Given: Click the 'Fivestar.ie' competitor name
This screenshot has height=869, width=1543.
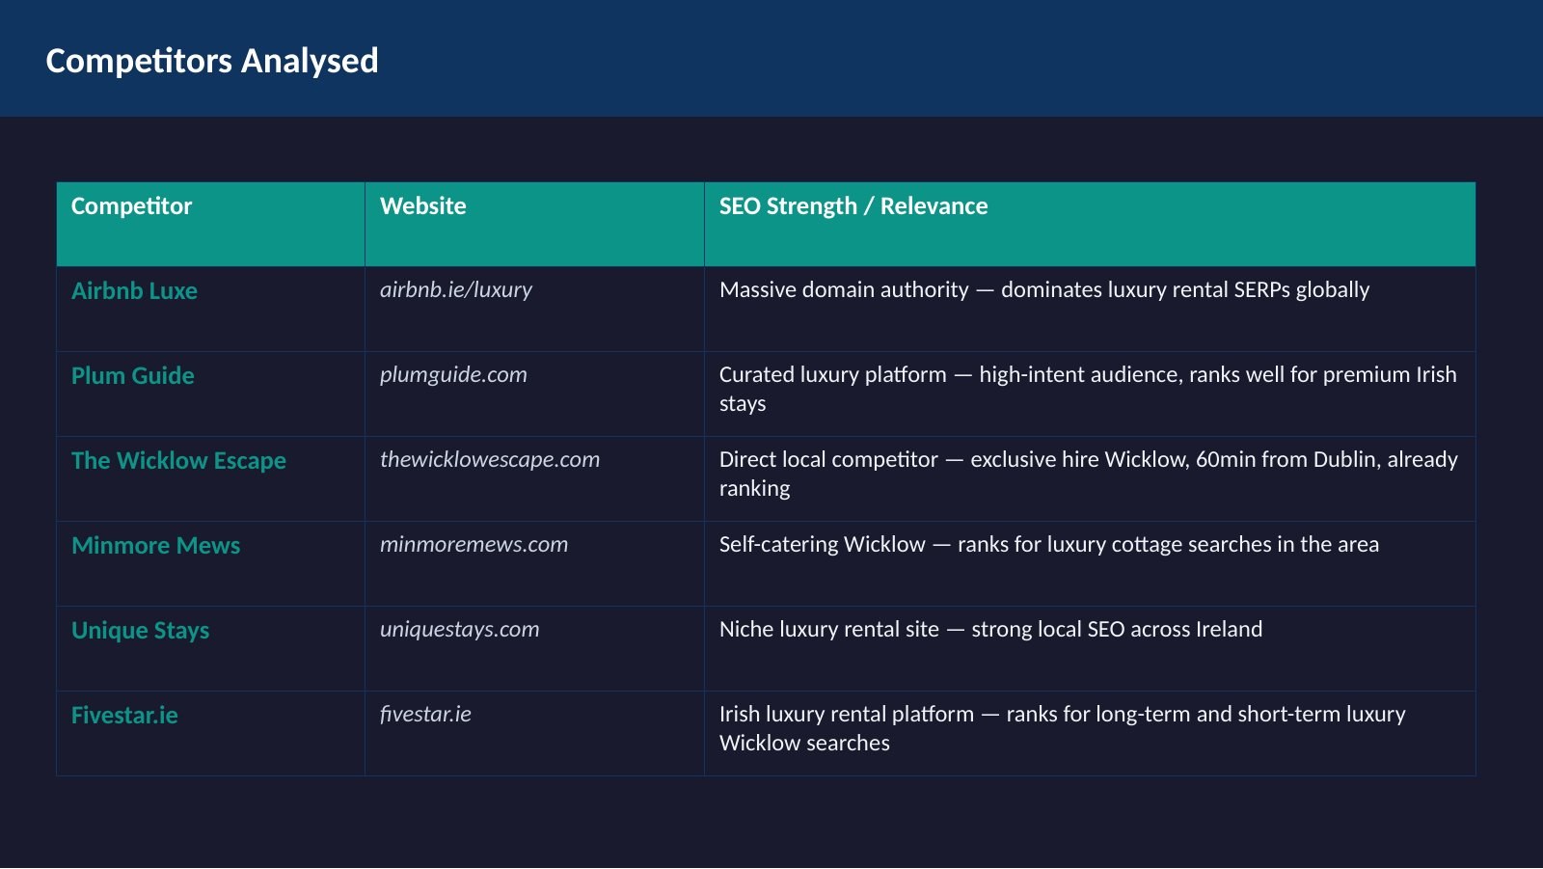Looking at the screenshot, I should click(124, 715).
